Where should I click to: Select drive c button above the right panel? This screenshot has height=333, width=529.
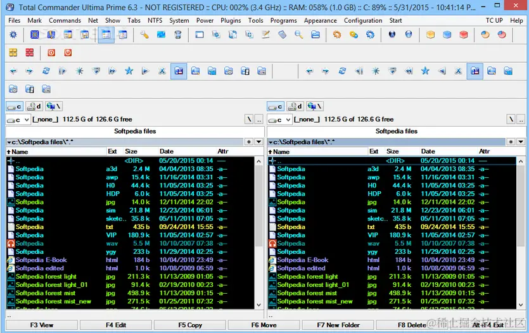[x=276, y=106]
